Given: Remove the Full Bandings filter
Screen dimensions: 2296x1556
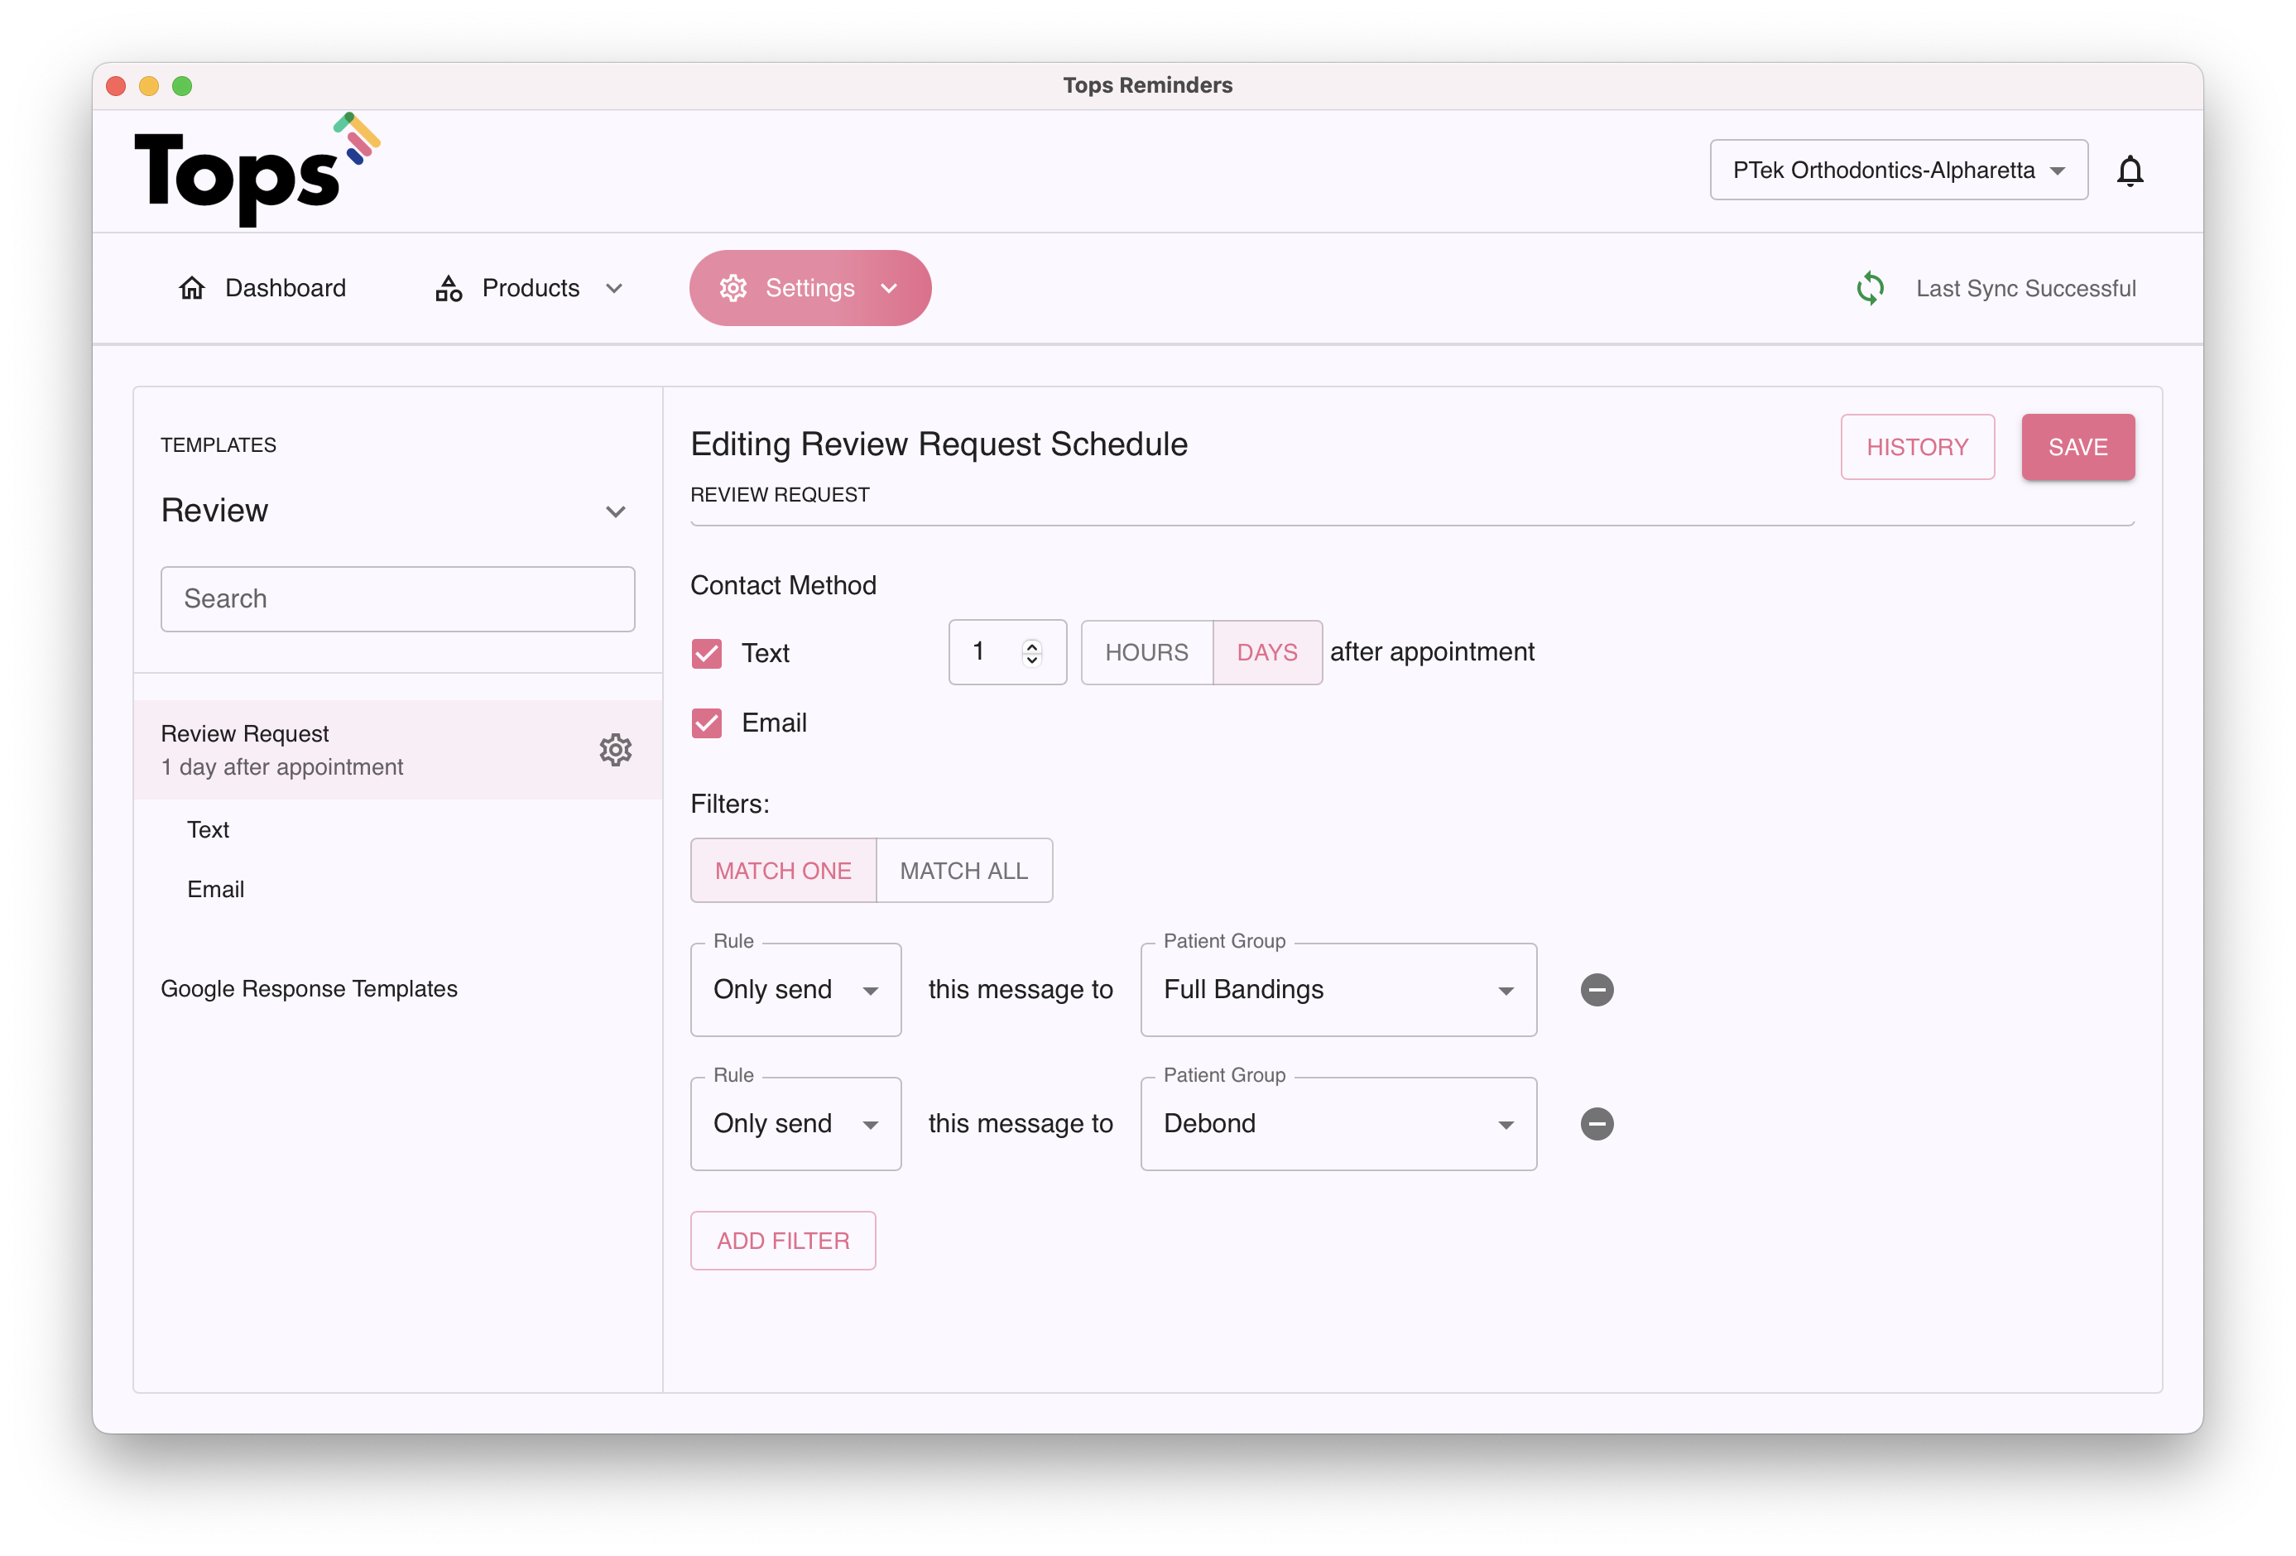Looking at the screenshot, I should pos(1596,990).
